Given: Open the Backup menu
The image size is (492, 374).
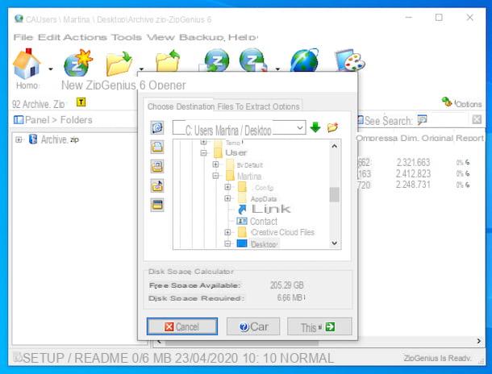Looking at the screenshot, I should (x=202, y=37).
